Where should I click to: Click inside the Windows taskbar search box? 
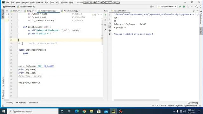(33, 111)
